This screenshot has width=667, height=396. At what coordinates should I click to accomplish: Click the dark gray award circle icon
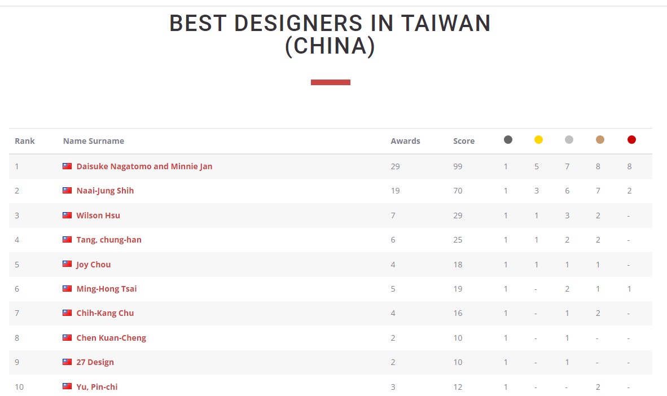[x=508, y=140]
